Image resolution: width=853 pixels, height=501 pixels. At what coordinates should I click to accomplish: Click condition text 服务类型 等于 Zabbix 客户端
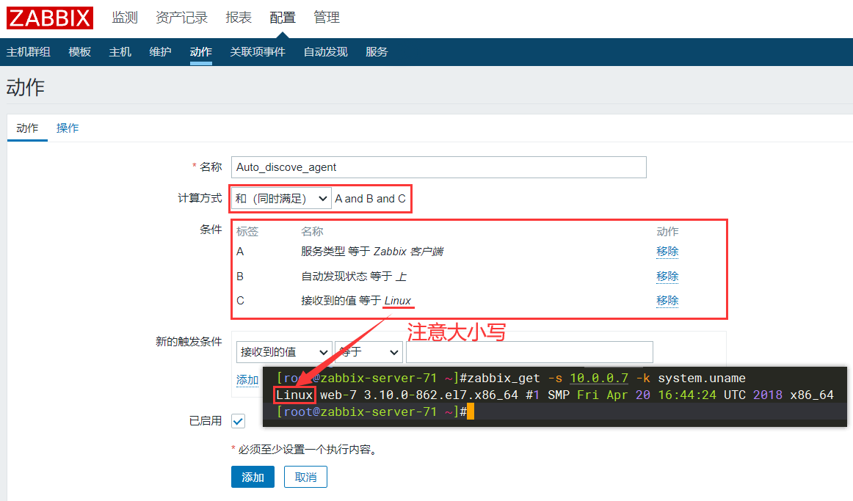point(372,252)
